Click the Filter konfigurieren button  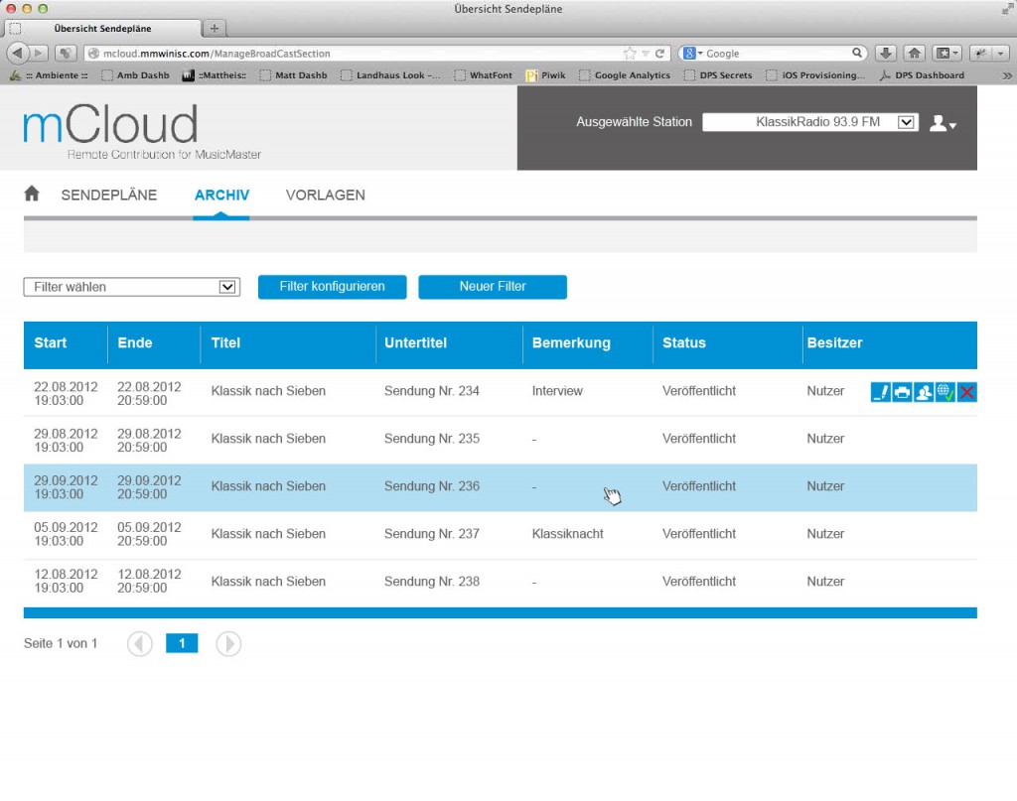tap(333, 287)
